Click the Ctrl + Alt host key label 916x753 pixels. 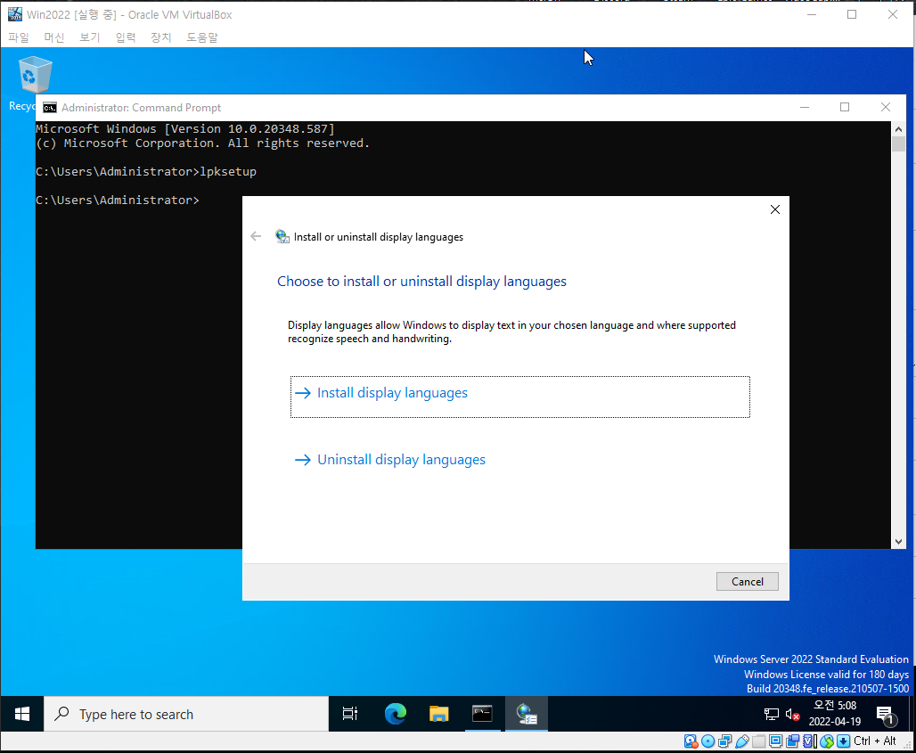point(874,741)
